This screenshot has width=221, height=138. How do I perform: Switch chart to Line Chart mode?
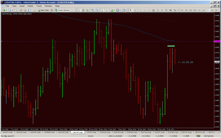coord(88,10)
